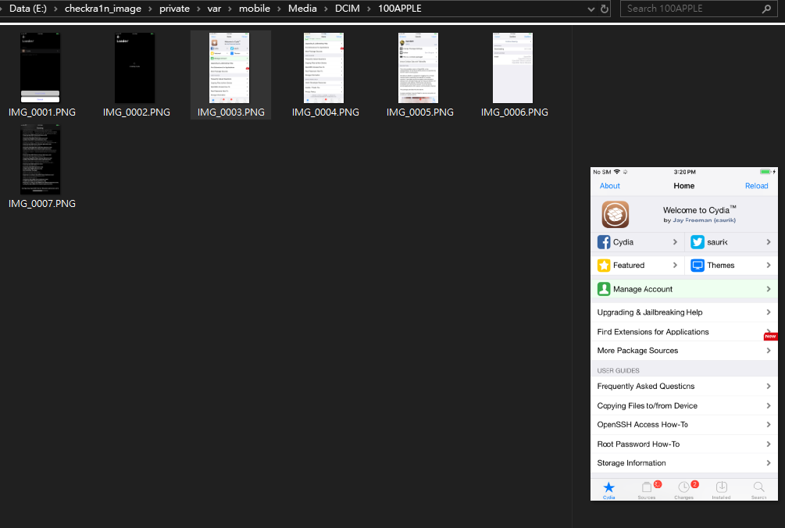Image resolution: width=785 pixels, height=528 pixels.
Task: Select IMG_0002.PNG thumbnail
Action: (x=134, y=68)
